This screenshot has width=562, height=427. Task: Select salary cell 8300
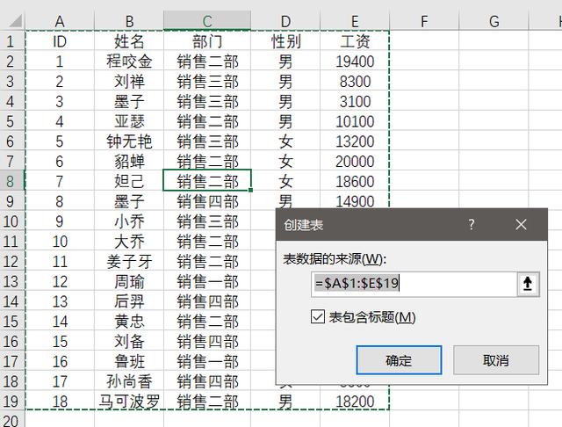[355, 82]
